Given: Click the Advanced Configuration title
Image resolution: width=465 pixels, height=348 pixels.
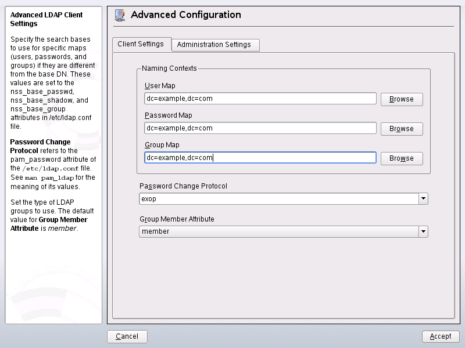Looking at the screenshot, I should click(186, 15).
